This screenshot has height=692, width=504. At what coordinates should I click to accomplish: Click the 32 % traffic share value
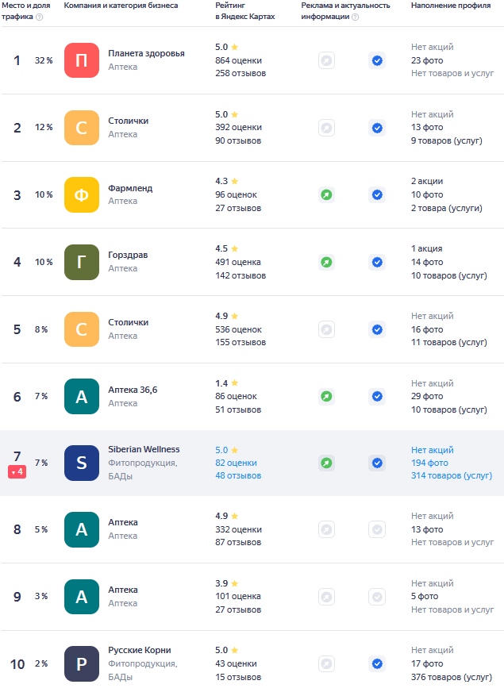(44, 60)
